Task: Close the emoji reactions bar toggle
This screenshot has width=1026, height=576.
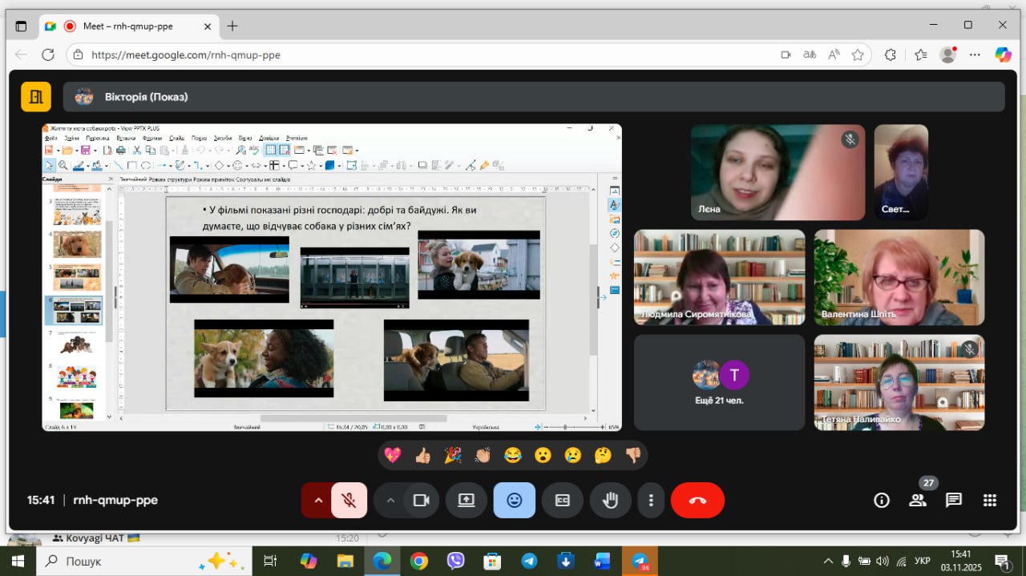Action: (x=514, y=501)
